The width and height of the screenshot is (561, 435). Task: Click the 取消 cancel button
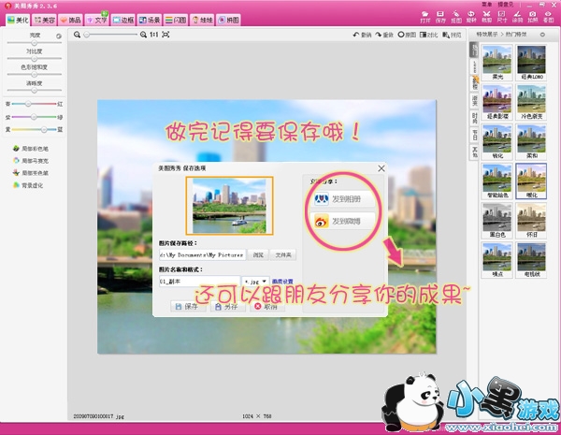pyautogui.click(x=265, y=306)
